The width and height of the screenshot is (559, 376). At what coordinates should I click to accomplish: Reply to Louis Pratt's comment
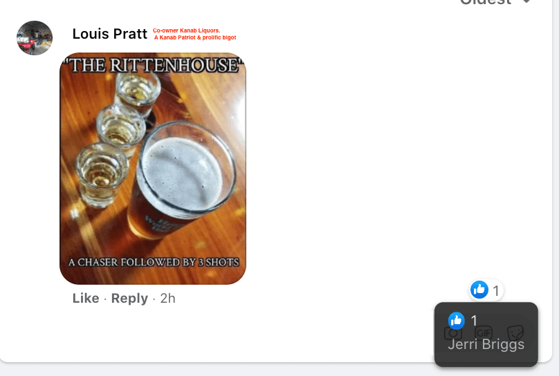click(x=129, y=299)
